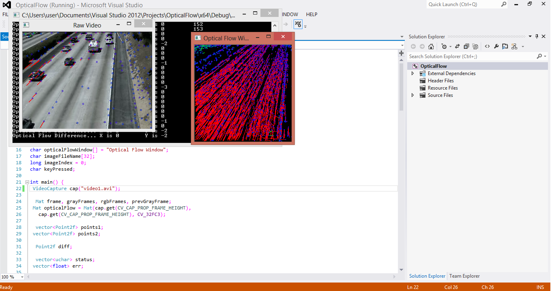
Task: Click the Ln 22 indicator in the status bar
Action: (x=413, y=287)
